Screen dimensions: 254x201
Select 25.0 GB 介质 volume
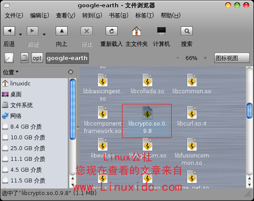34,148
